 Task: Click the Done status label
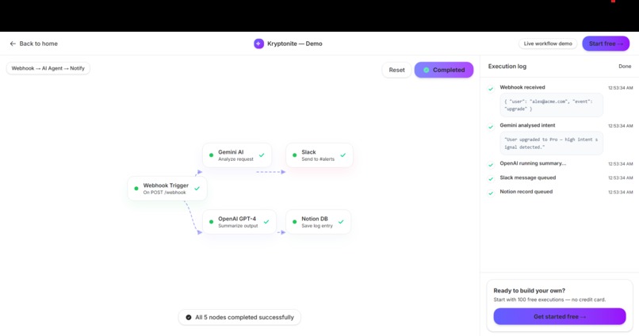pos(625,67)
